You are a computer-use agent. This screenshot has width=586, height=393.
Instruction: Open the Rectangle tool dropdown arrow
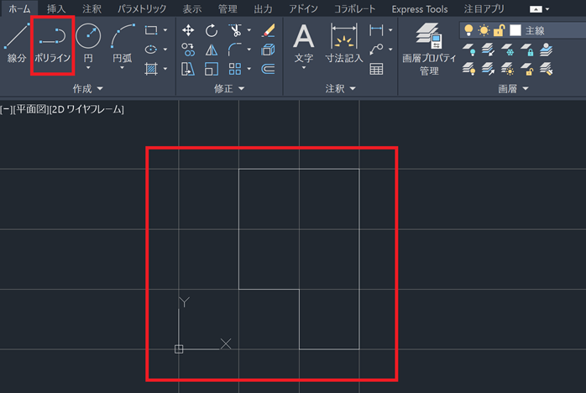tap(165, 30)
